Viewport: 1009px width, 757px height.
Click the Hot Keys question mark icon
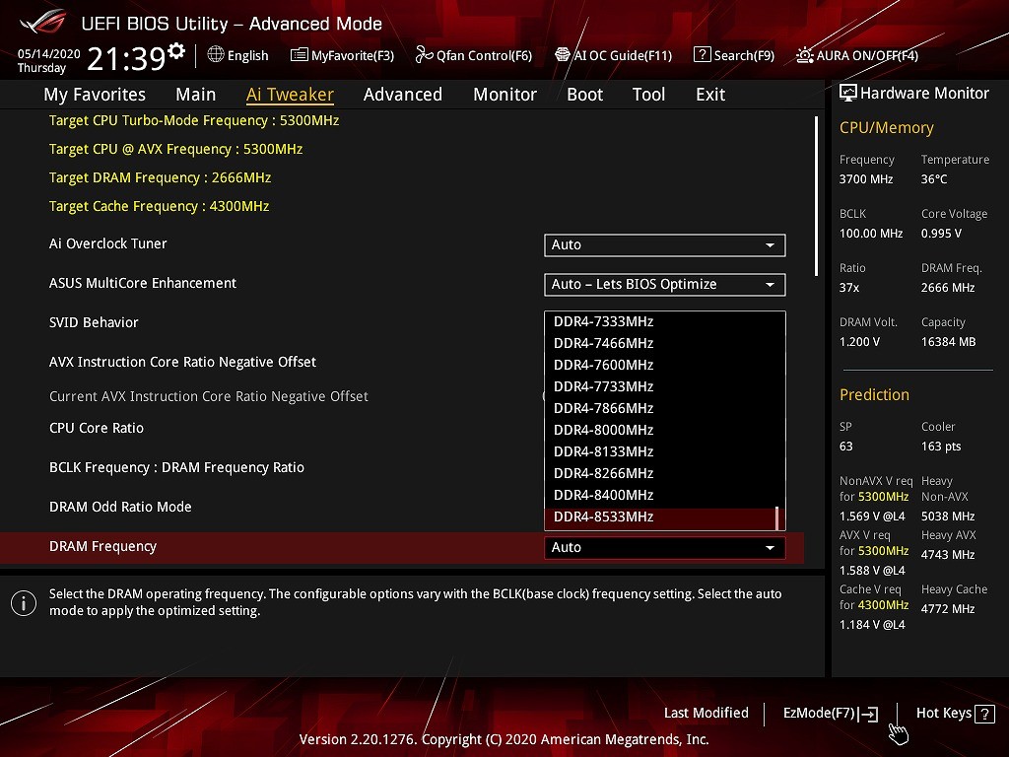click(x=984, y=714)
